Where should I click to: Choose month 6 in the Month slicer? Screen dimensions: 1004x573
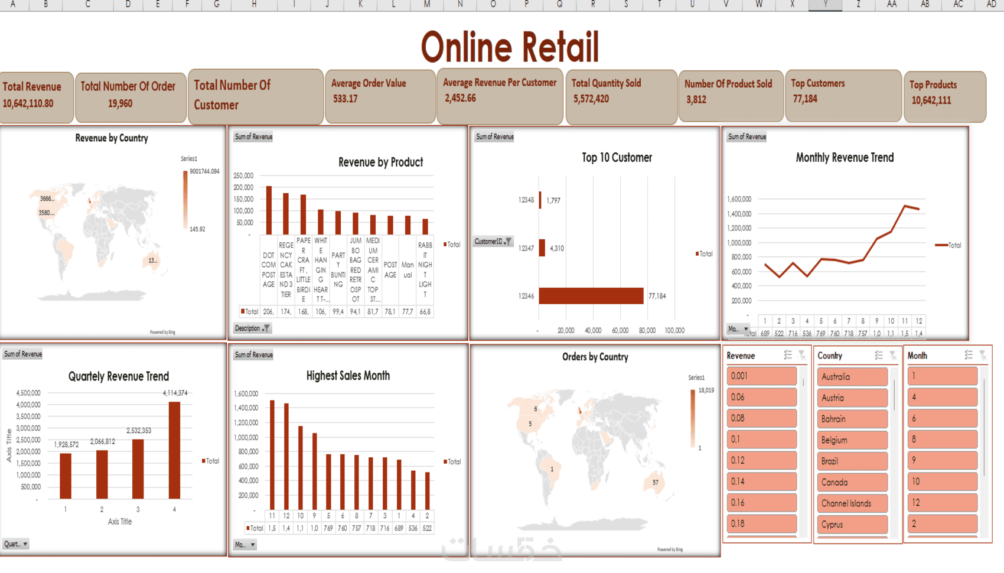pos(943,418)
